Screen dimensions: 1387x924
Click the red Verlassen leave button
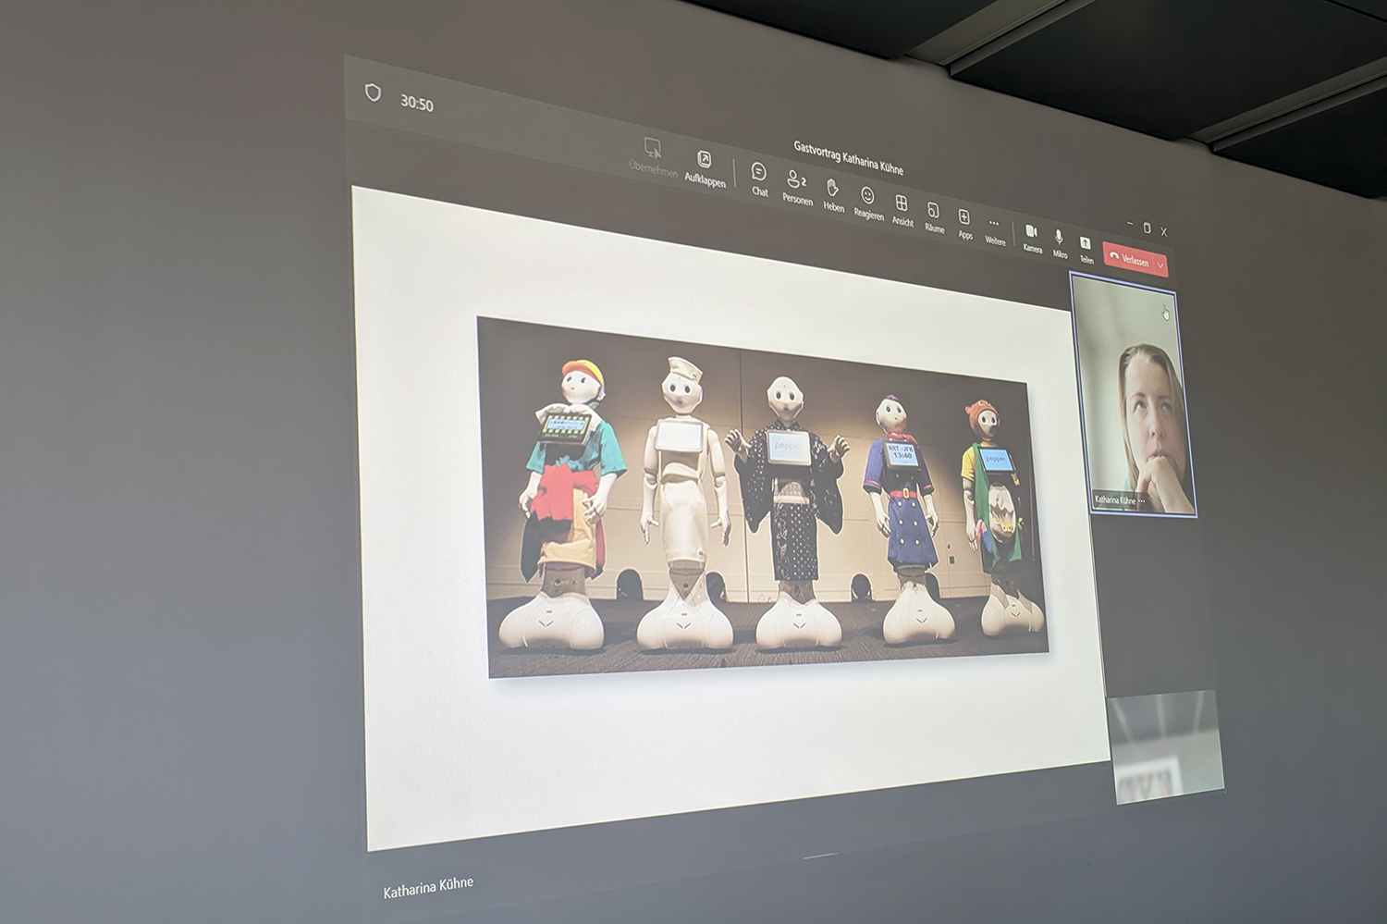click(x=1128, y=259)
